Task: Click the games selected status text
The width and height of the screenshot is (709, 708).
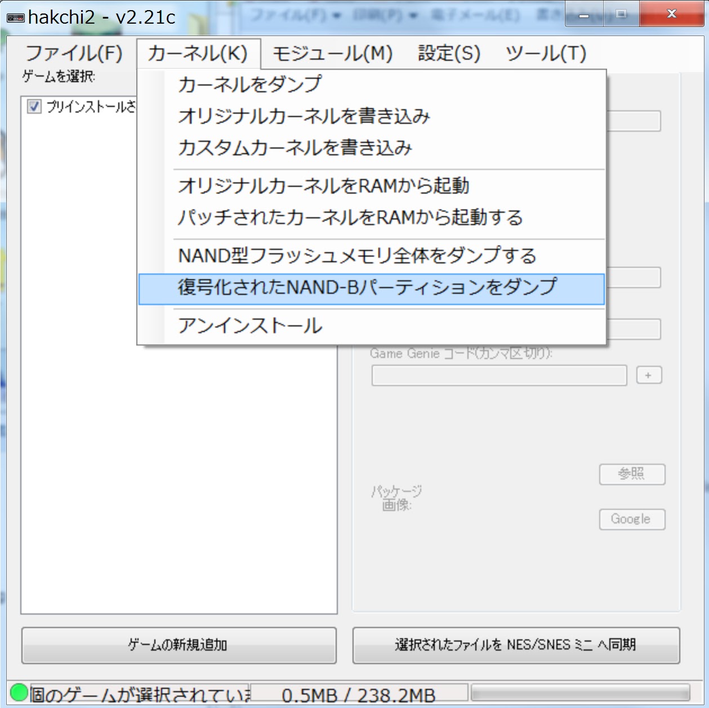Action: pos(140,694)
